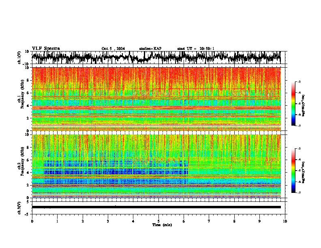321x248 pixels.
Task: Click the "station=KAP" header label
Action: click(x=150, y=49)
